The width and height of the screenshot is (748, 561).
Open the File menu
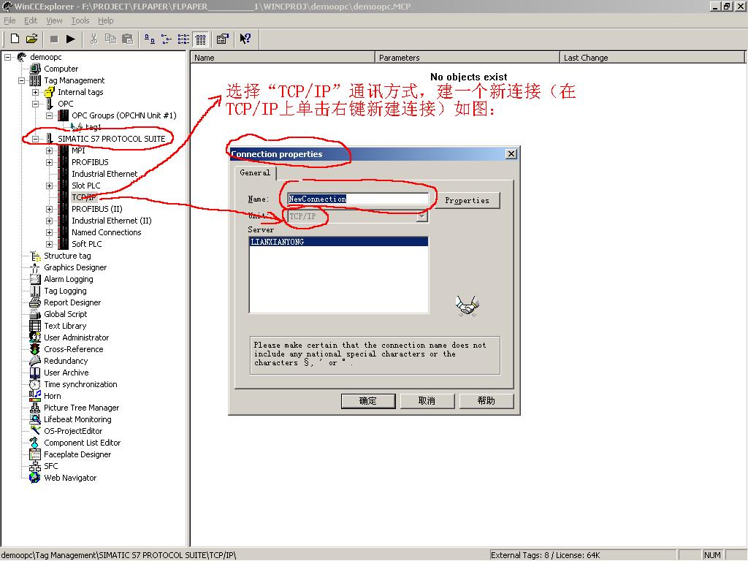point(9,20)
